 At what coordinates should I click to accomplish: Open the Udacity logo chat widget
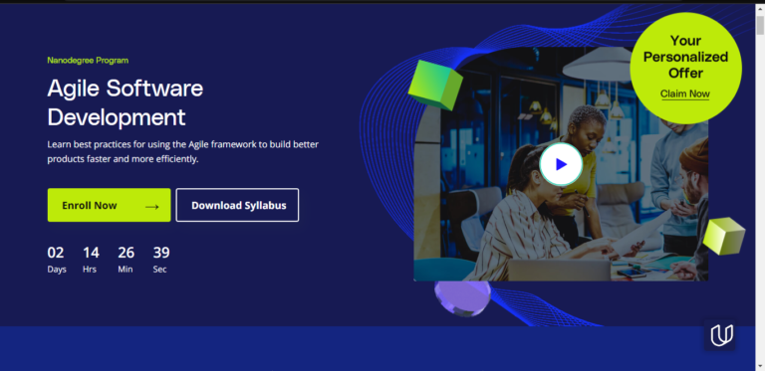[x=720, y=335]
